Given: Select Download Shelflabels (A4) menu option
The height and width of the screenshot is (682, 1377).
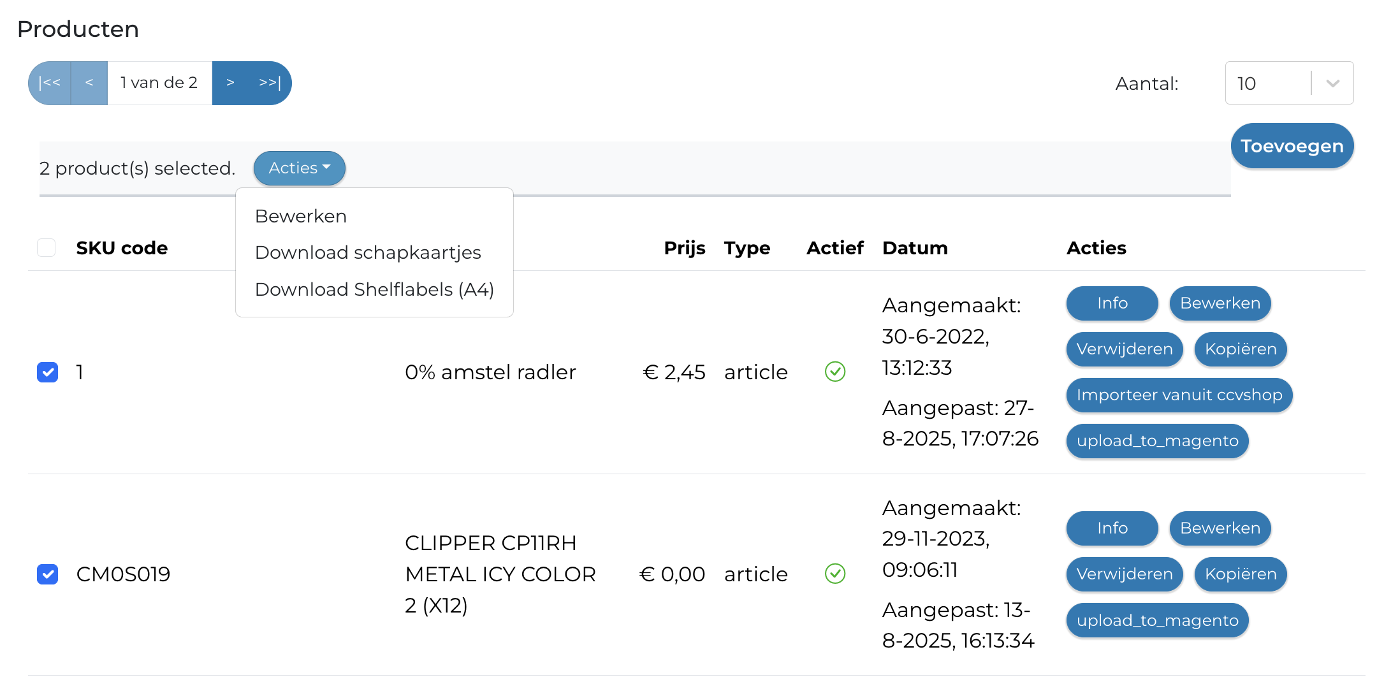Looking at the screenshot, I should click(374, 289).
